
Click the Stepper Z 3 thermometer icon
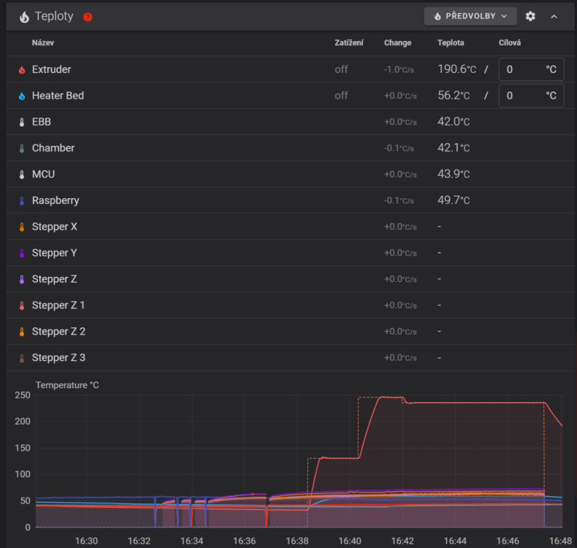coord(22,358)
